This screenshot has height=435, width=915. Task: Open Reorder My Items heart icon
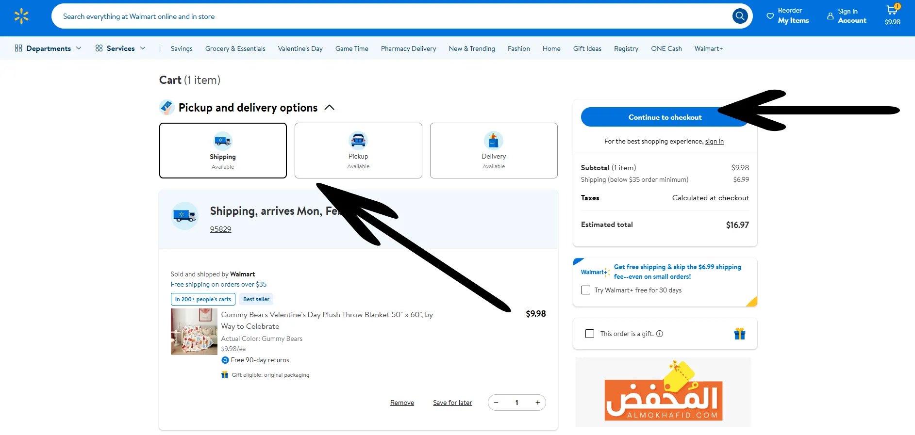coord(770,16)
